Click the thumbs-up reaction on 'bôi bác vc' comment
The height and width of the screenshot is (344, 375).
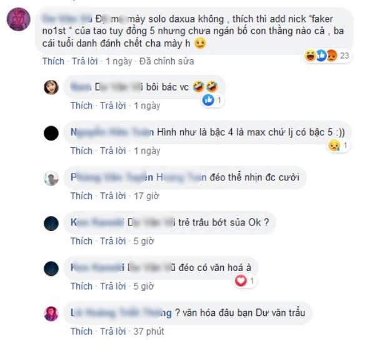208,100
